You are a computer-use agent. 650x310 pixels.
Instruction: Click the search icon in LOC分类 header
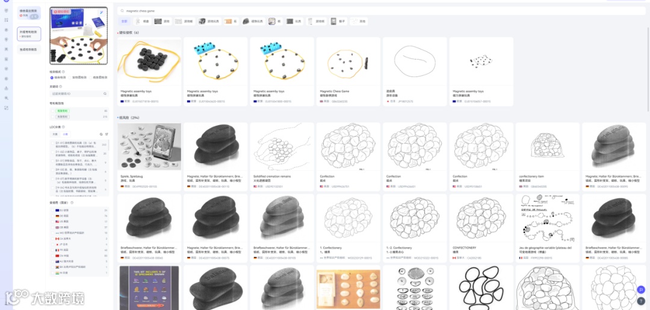(101, 134)
